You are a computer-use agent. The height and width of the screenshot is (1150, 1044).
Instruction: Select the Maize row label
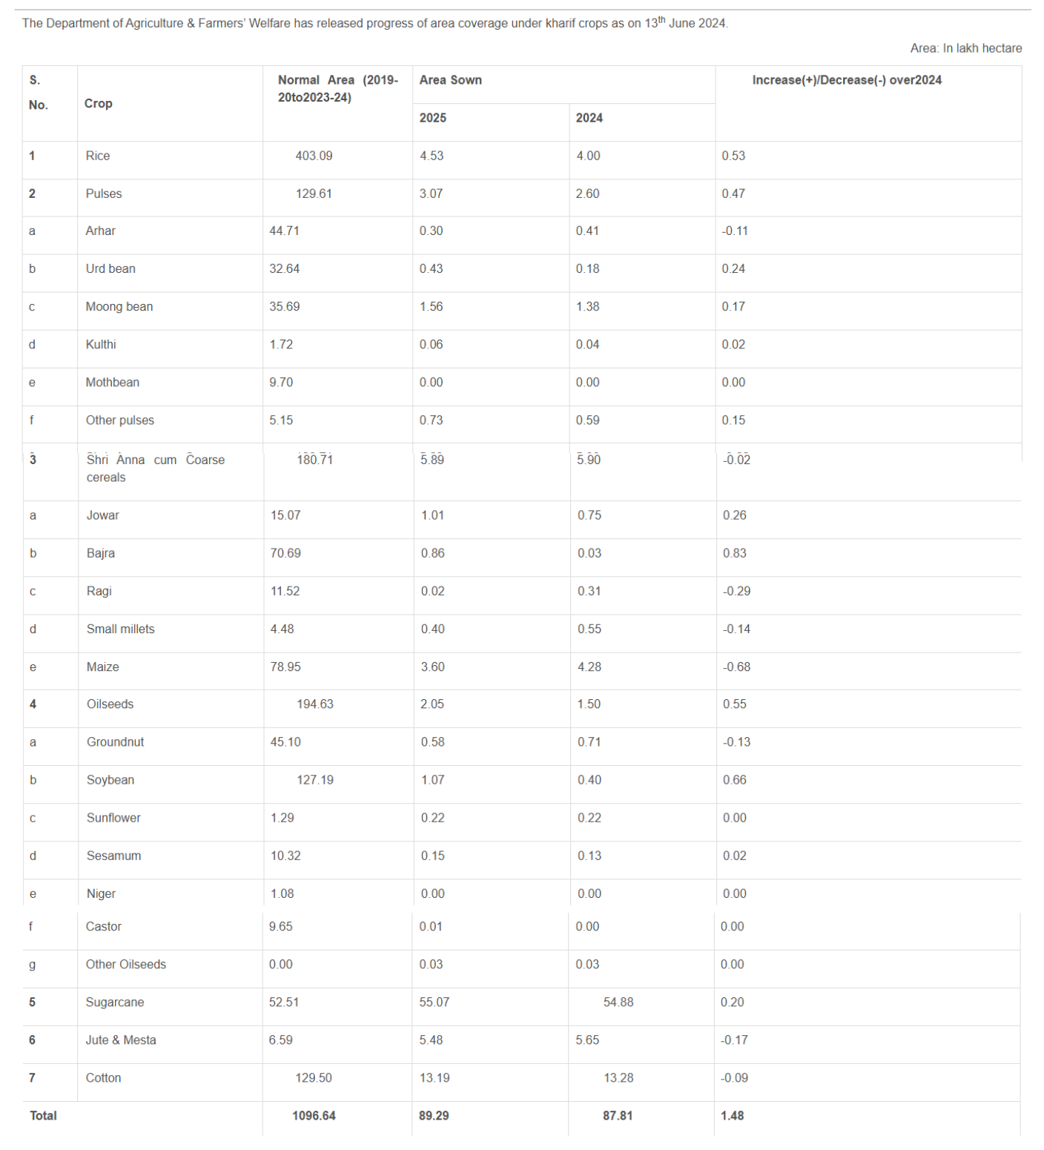[x=103, y=667]
